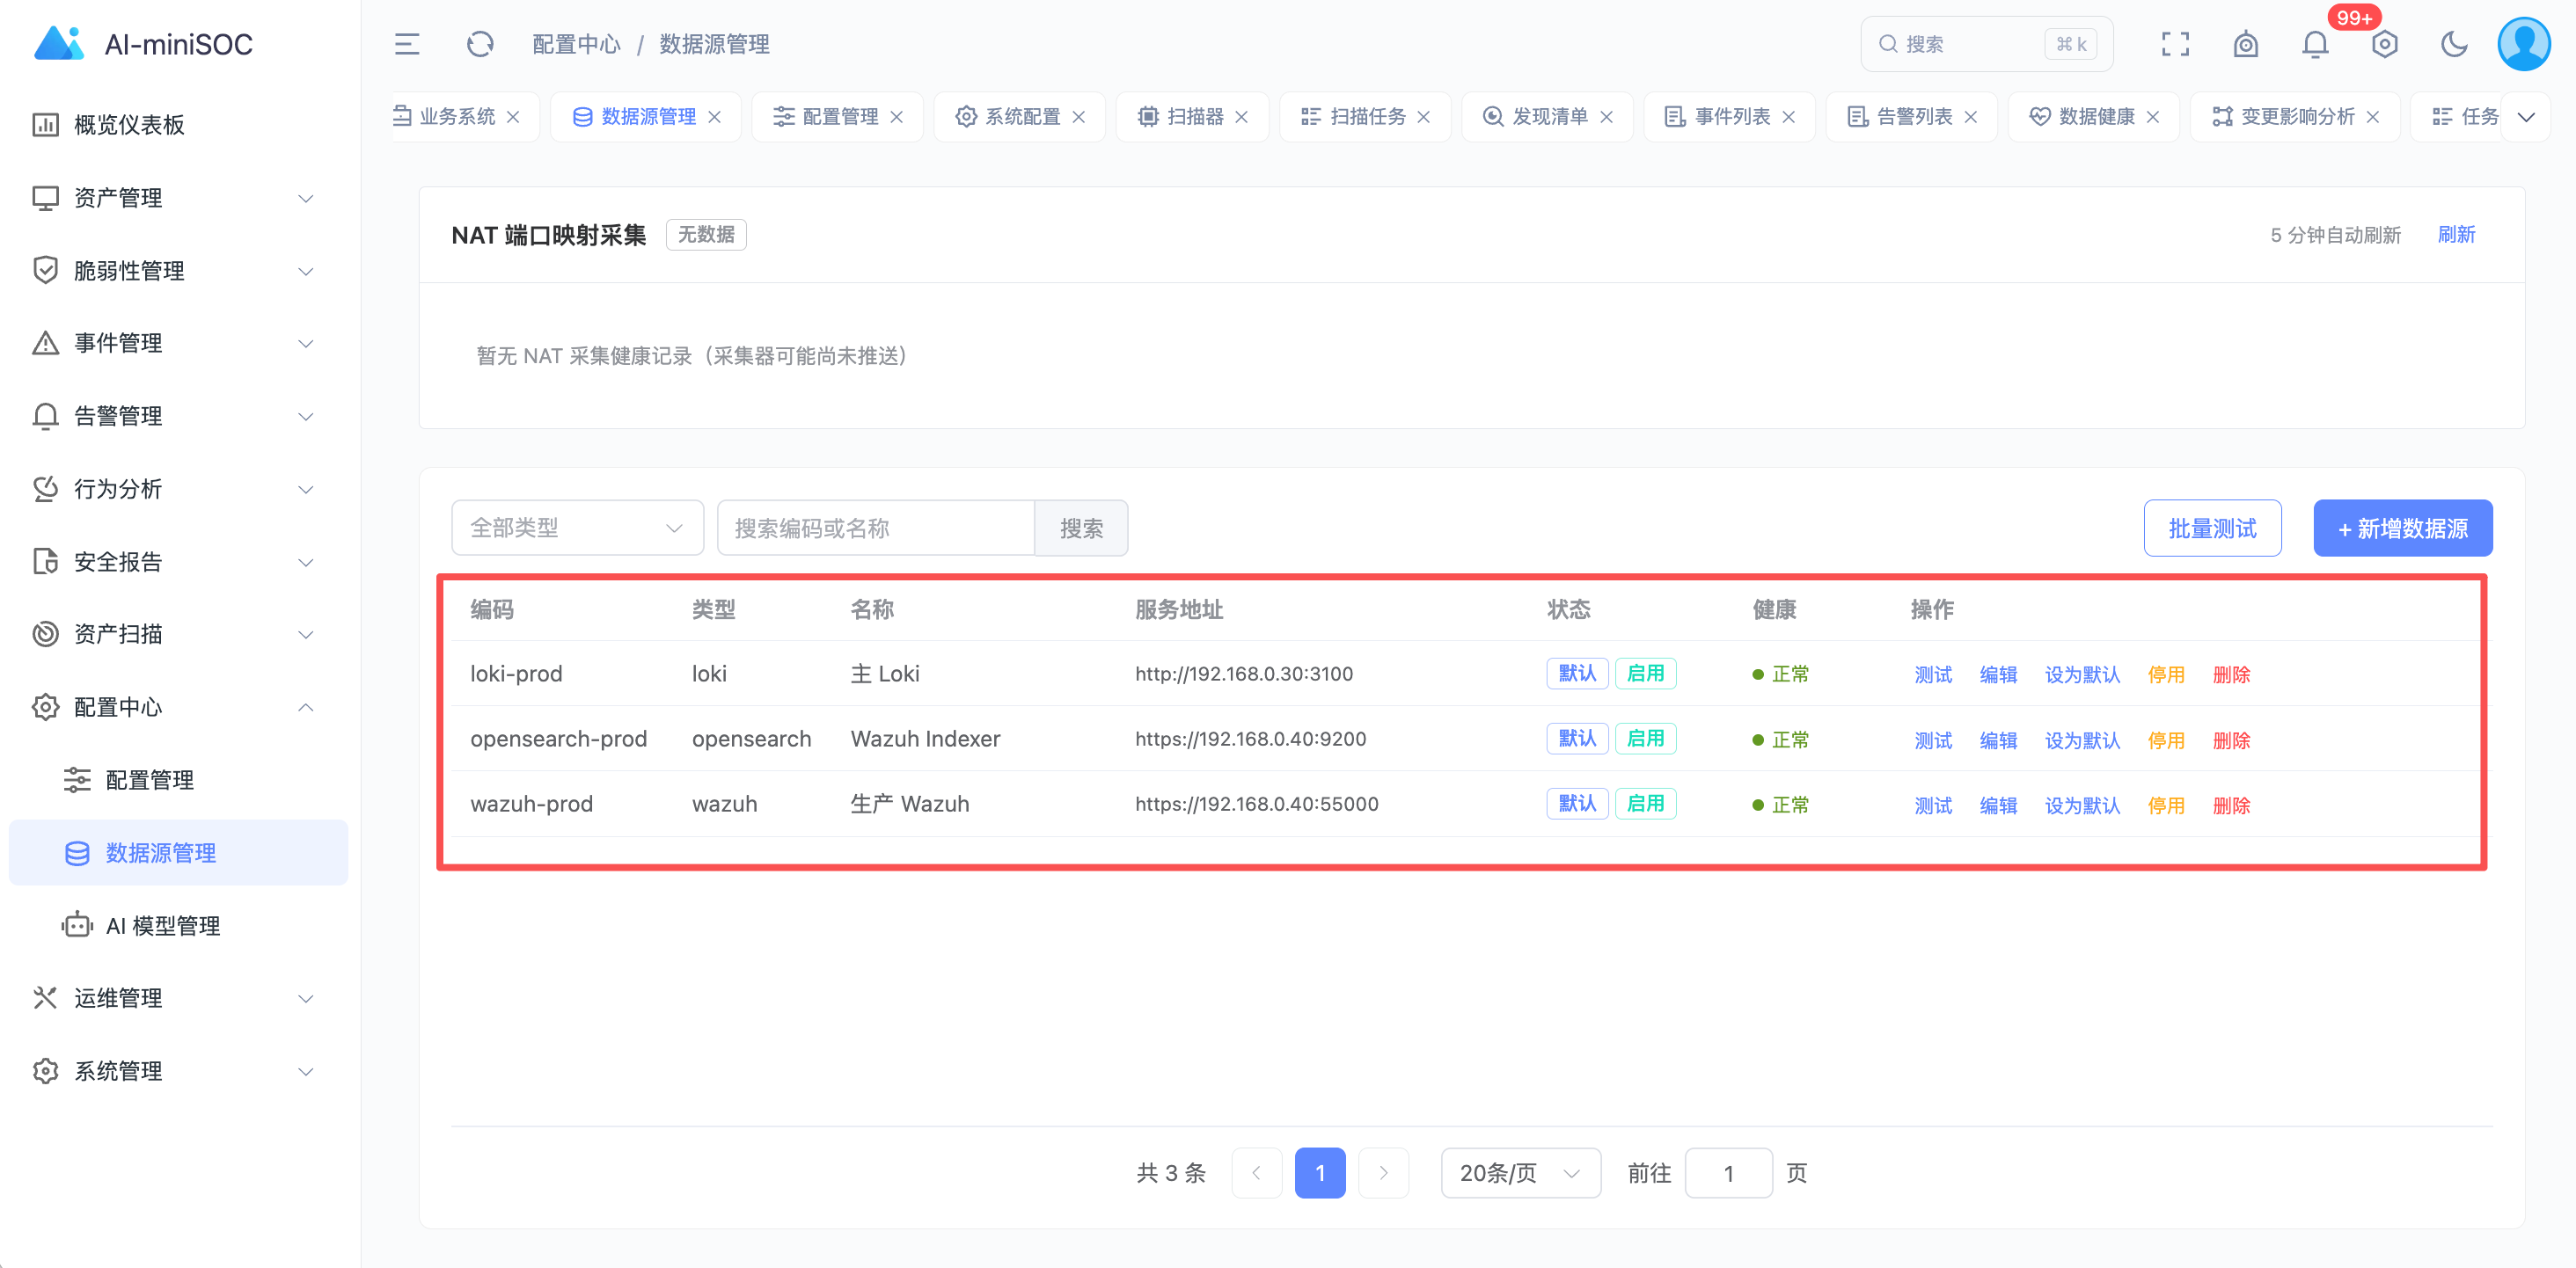Open the tab overflow dropdown arrow
This screenshot has width=2576, height=1268.
coord(2526,117)
